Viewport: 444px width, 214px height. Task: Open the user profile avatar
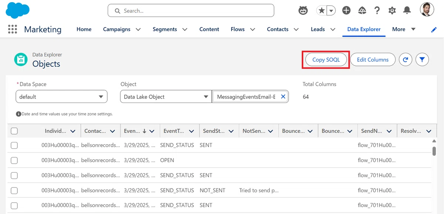point(427,10)
